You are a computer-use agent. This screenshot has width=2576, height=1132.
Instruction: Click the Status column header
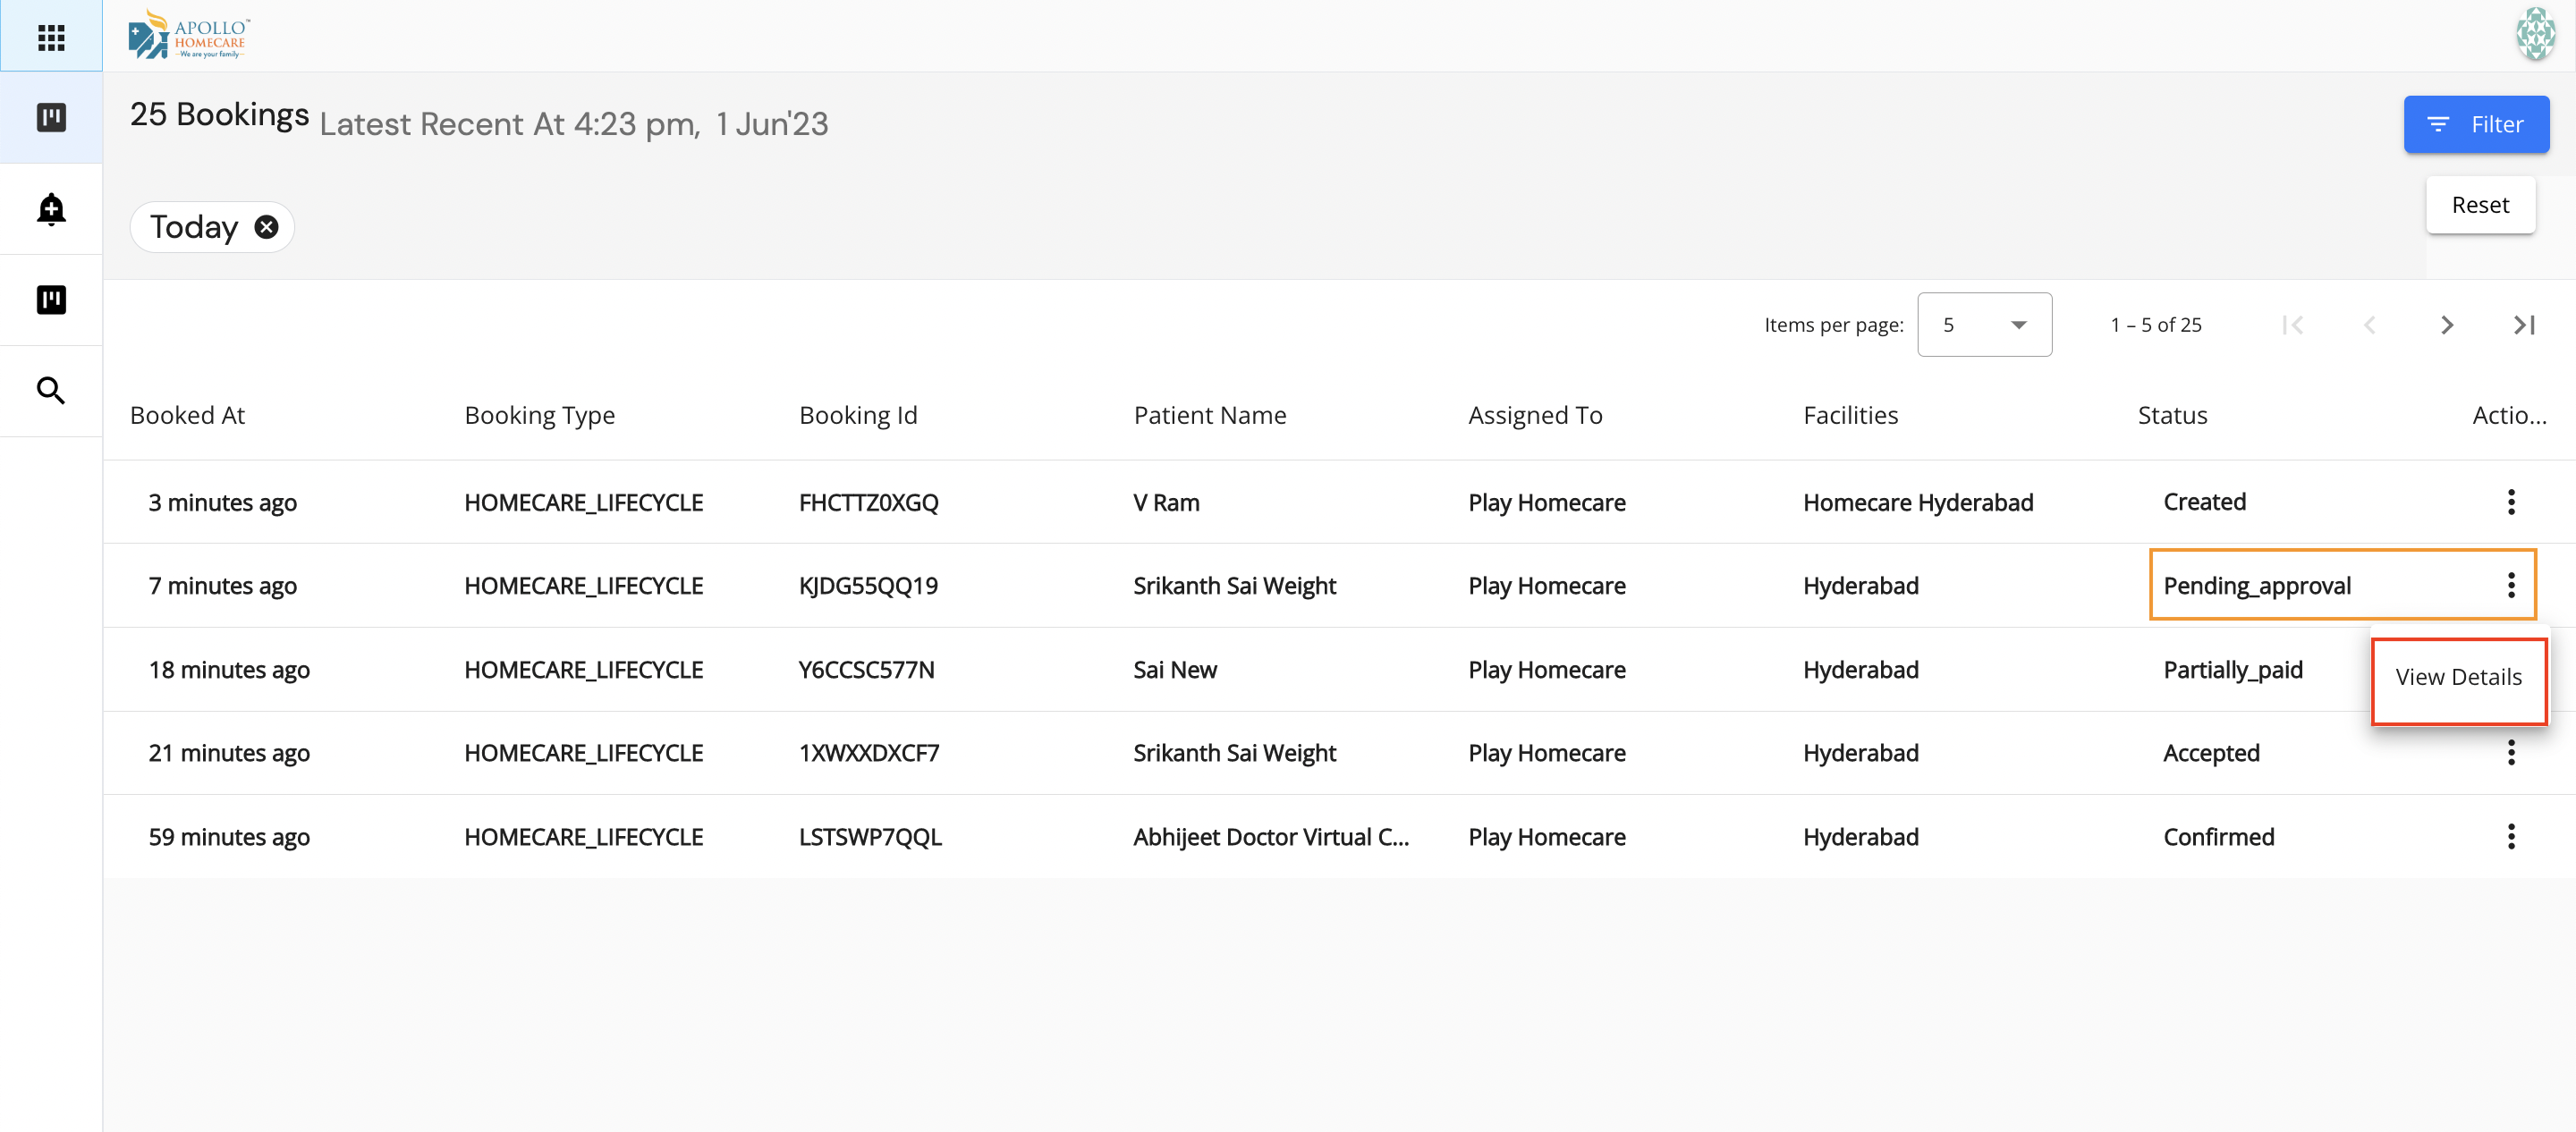2172,415
